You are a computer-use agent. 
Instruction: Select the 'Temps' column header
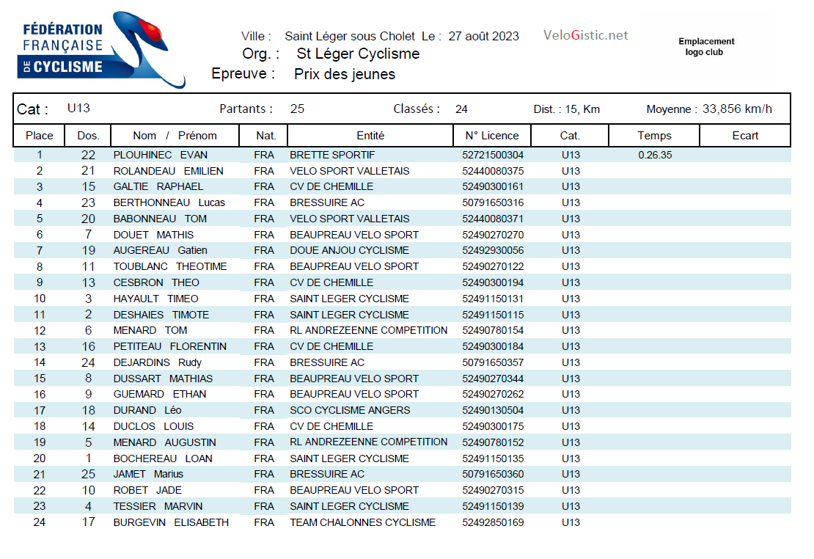(x=654, y=136)
